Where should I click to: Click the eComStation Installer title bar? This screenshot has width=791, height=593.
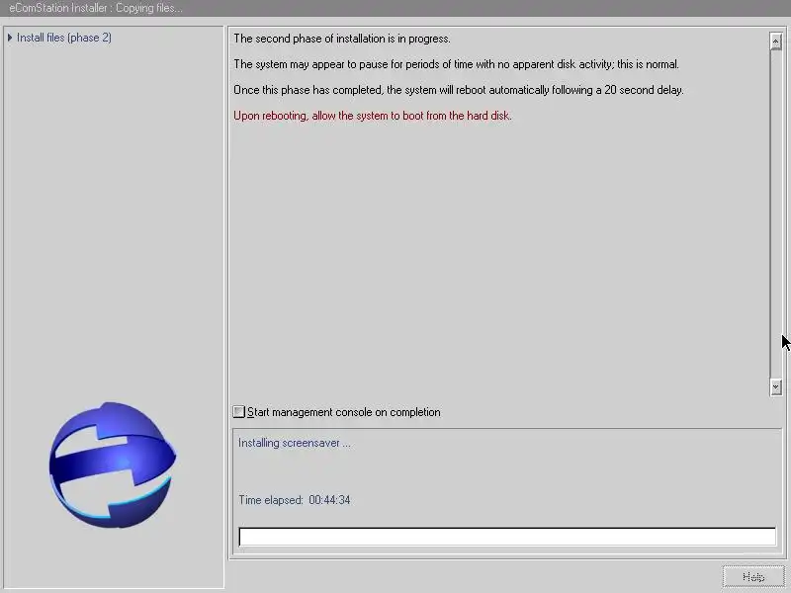coord(395,8)
